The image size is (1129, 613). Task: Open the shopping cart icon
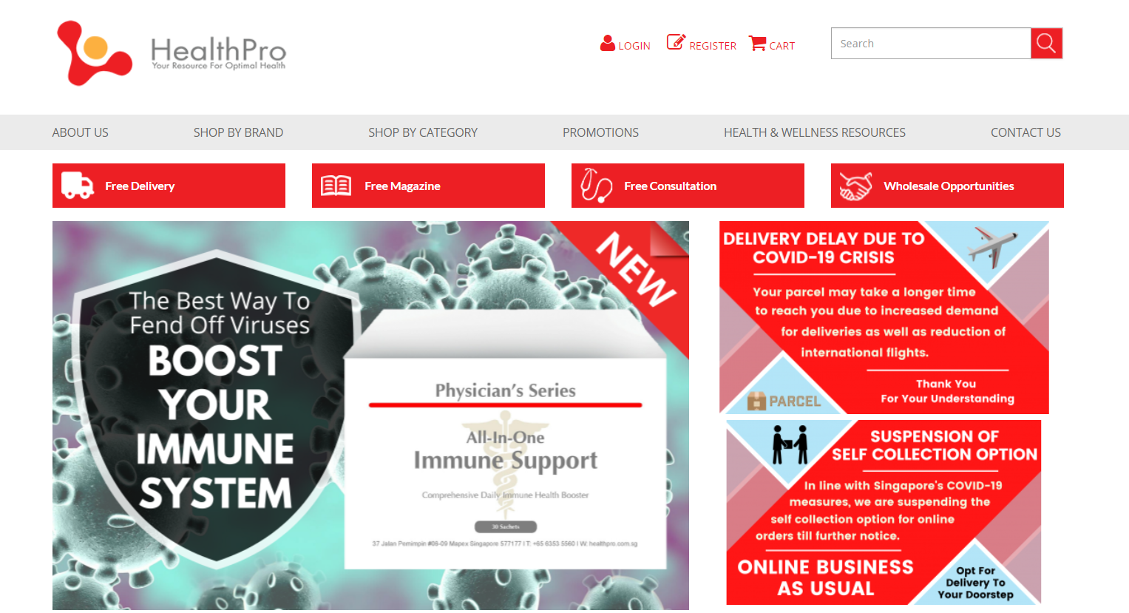(x=757, y=44)
